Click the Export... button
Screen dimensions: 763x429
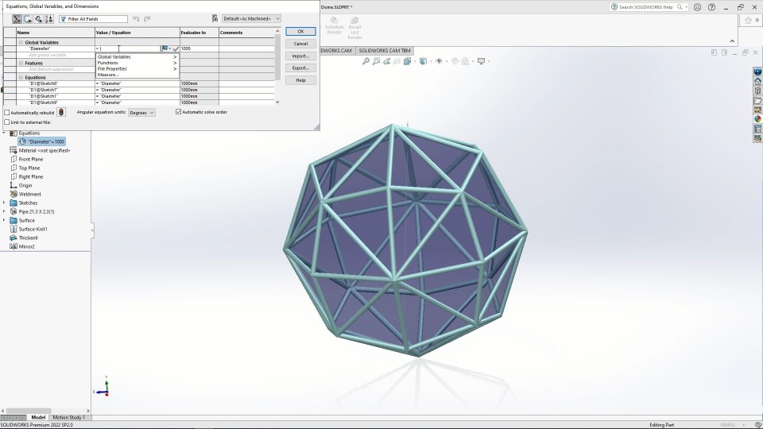coord(300,68)
